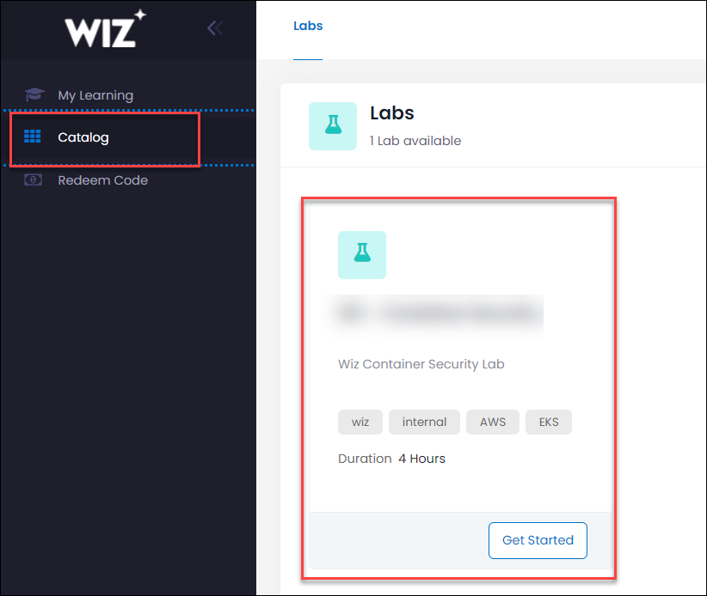Click the Redeem Code ticket icon

point(33,180)
